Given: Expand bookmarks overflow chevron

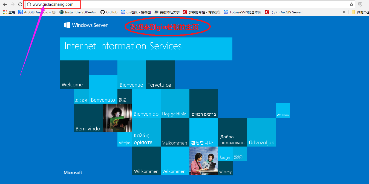Looking at the screenshot, I should [344, 12].
